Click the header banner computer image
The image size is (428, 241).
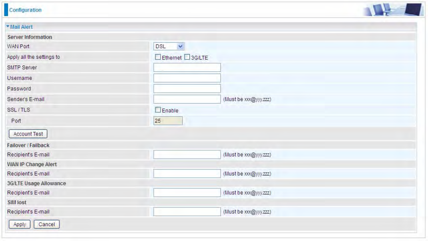[393, 10]
